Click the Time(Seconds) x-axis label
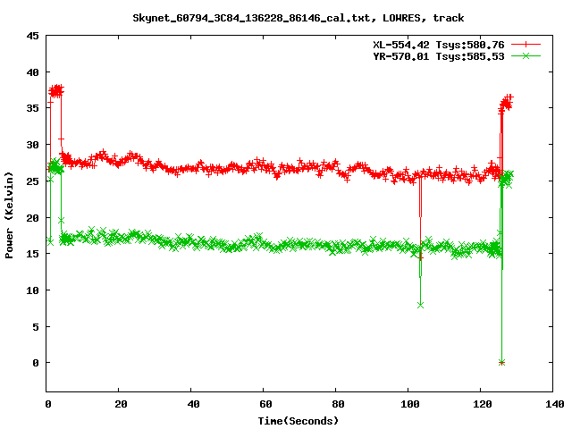The width and height of the screenshot is (572, 429). pyautogui.click(x=299, y=421)
